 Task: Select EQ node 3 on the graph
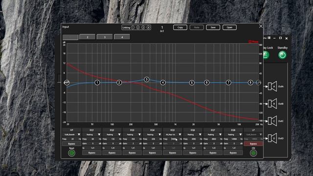146,79
